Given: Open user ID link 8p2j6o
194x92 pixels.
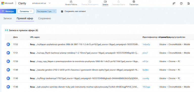Looking at the screenshot, I should (x=145, y=70).
